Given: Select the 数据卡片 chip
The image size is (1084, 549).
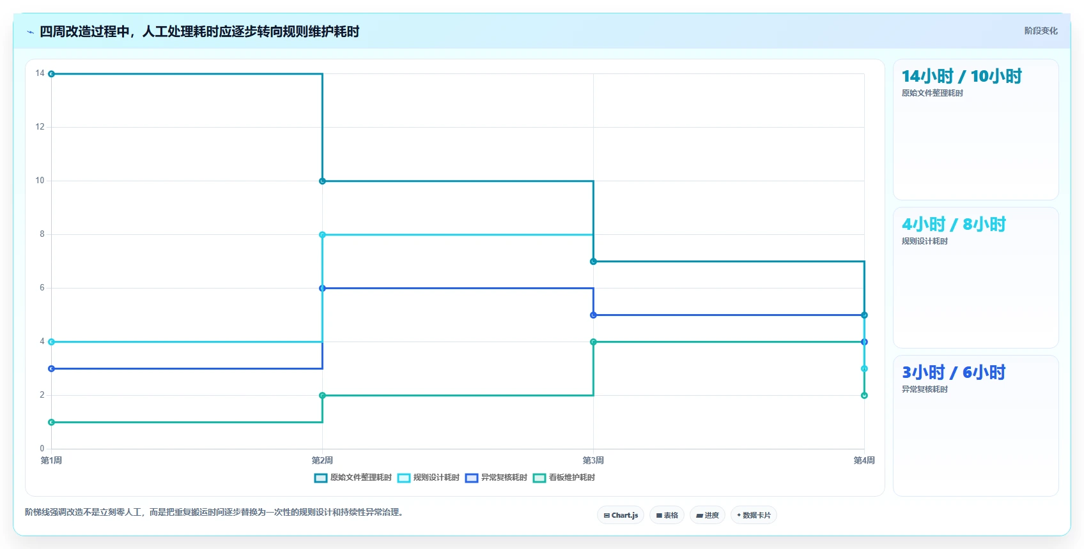Looking at the screenshot, I should click(754, 515).
